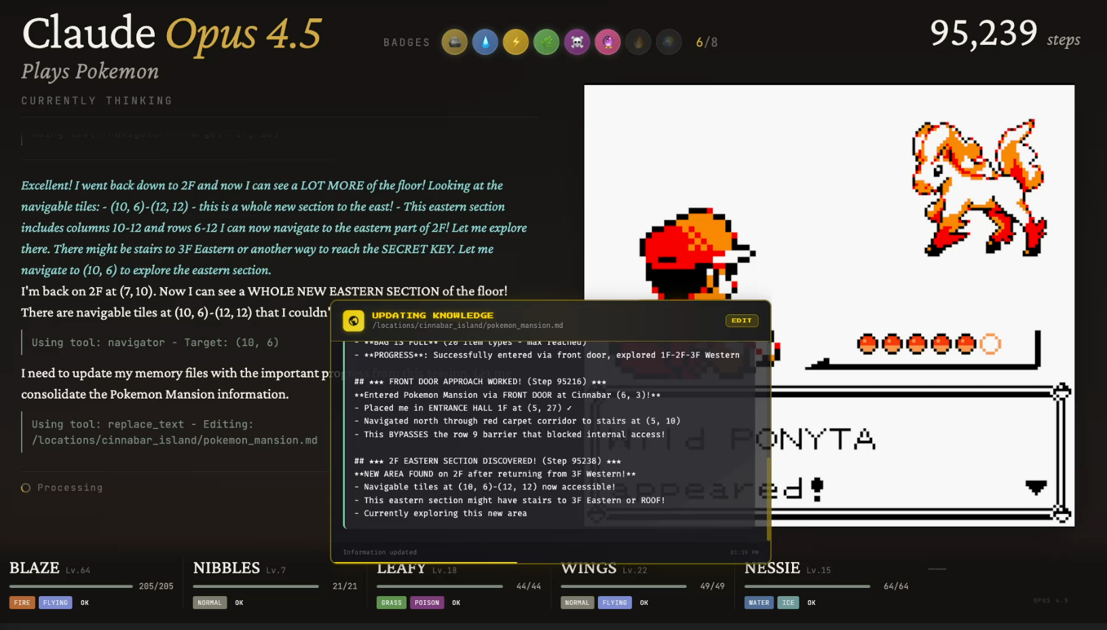The image size is (1107, 630).
Task: Click the Information updated status text
Action: [380, 552]
